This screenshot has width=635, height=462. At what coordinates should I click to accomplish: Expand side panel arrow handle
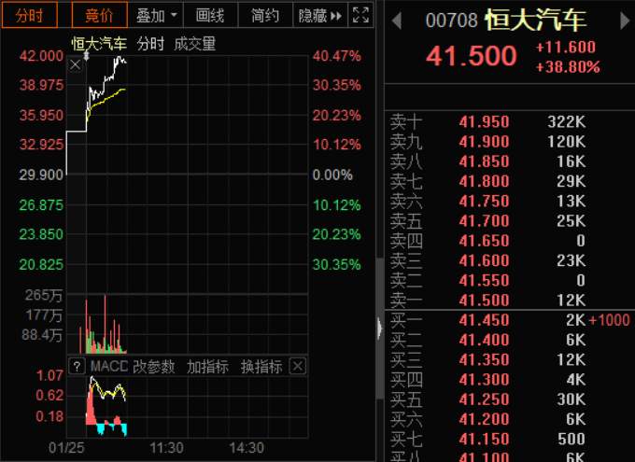(379, 328)
